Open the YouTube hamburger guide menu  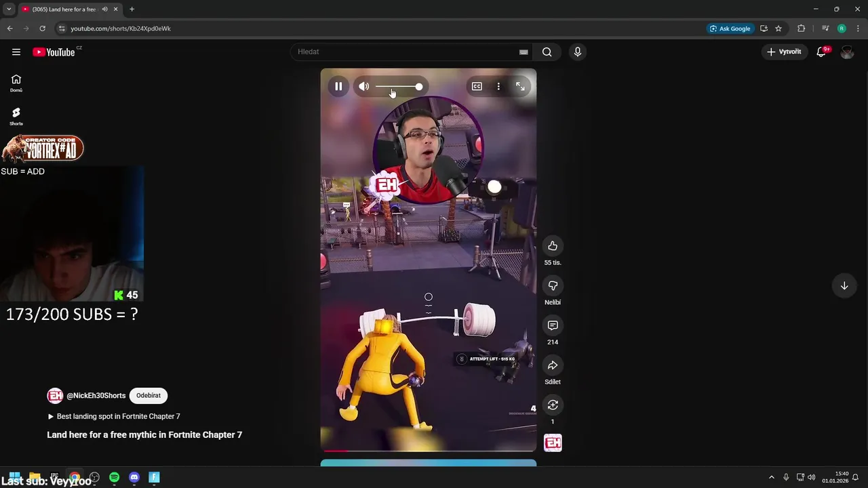point(16,52)
